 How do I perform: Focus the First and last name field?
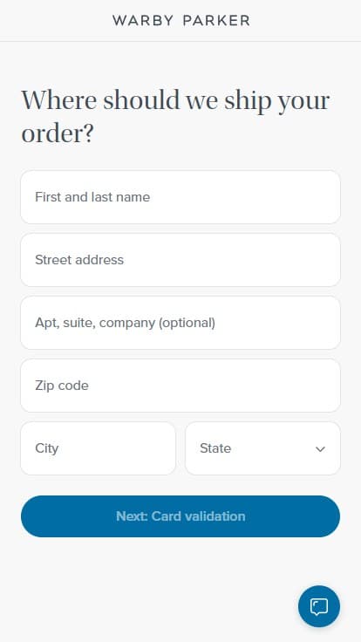(180, 197)
